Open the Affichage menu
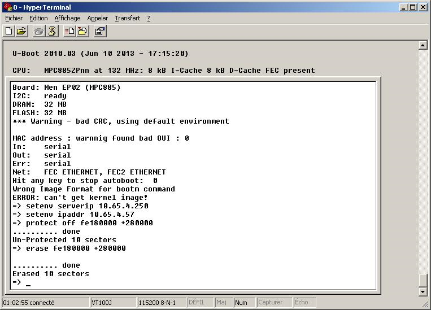 pos(67,18)
